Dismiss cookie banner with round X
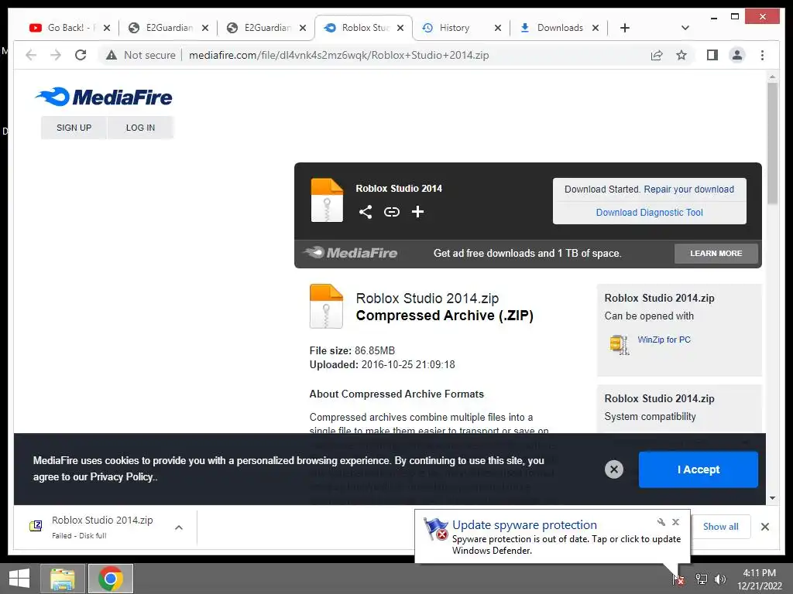 click(613, 469)
